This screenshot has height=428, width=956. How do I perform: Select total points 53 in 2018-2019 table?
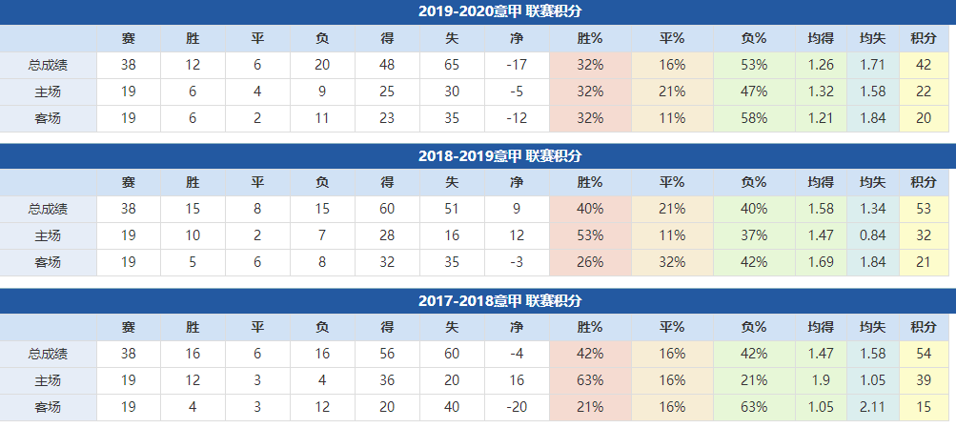tap(923, 209)
